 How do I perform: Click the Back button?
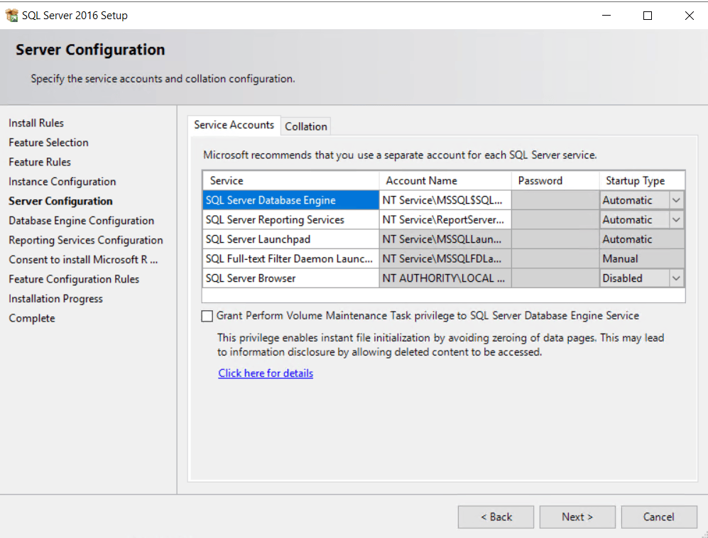(496, 517)
